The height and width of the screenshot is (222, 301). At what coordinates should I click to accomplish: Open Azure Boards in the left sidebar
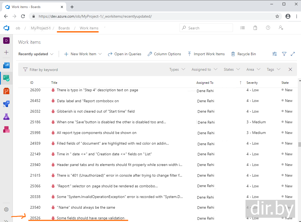coord(6,78)
